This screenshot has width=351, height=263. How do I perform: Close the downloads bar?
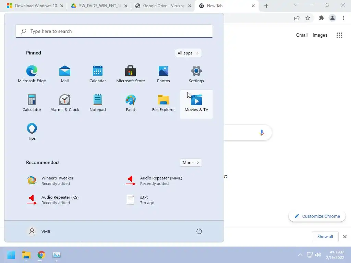345,237
